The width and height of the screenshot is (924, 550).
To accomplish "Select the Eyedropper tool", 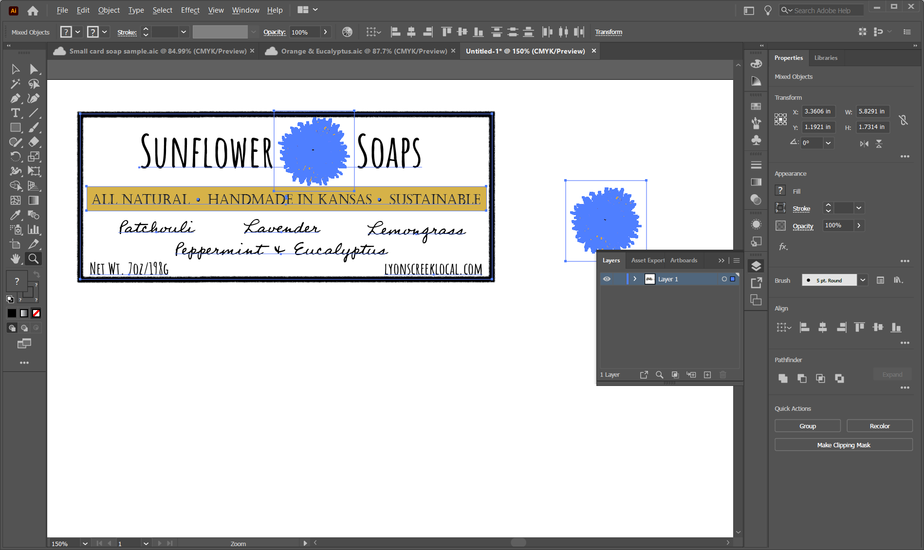I will pos(15,215).
